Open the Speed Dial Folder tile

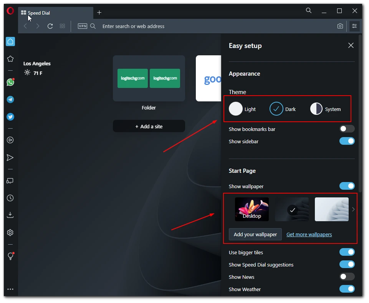tap(149, 78)
